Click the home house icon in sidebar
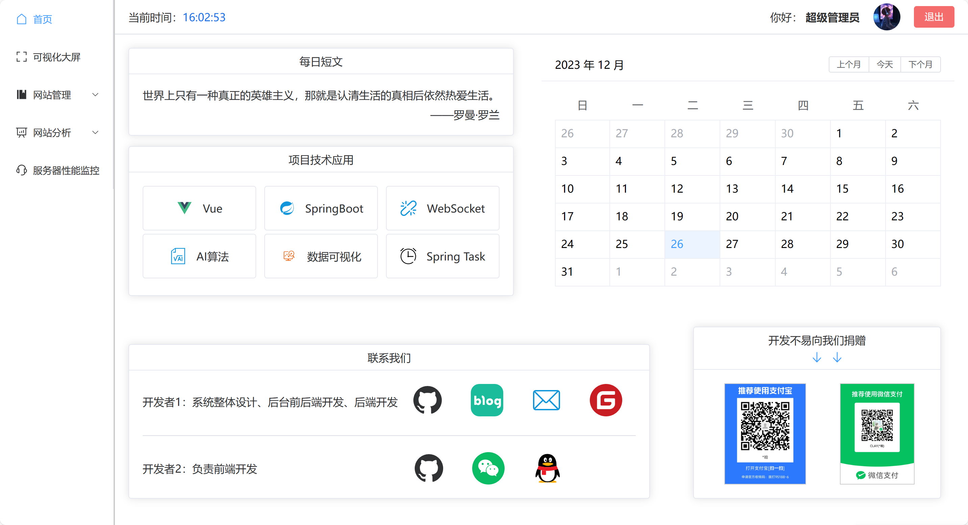Viewport: 968px width, 525px height. click(x=22, y=19)
